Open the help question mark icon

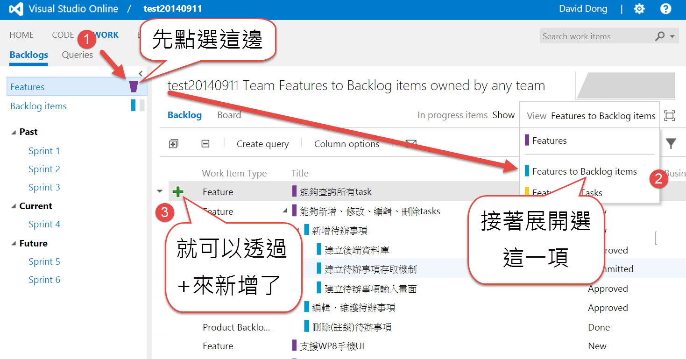pyautogui.click(x=665, y=9)
